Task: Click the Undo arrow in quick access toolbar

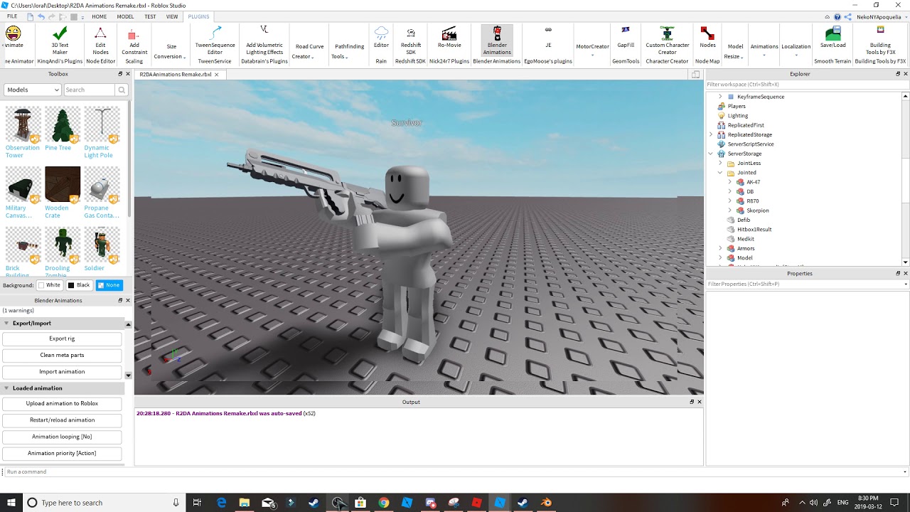Action: (41, 16)
